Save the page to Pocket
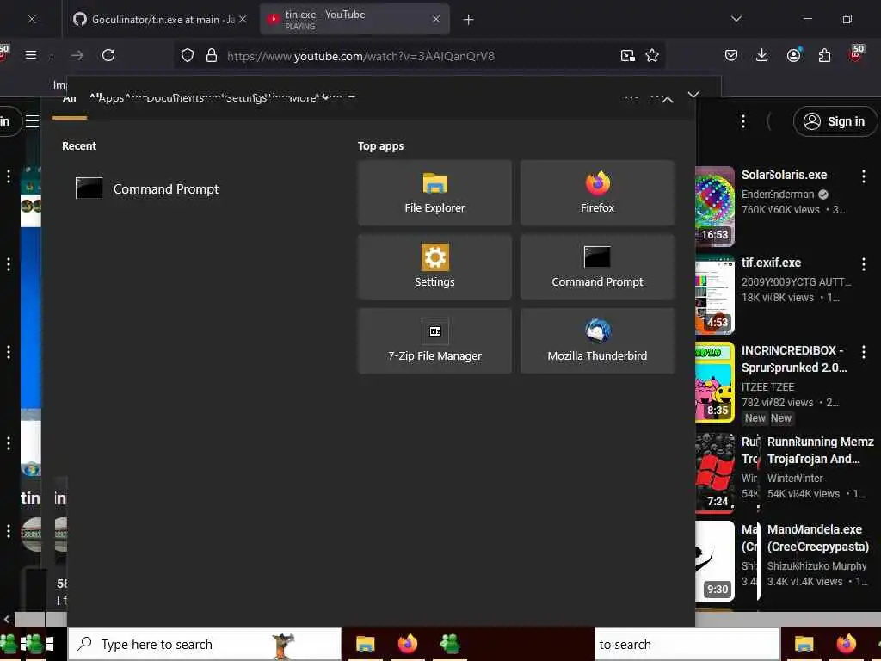 (731, 55)
